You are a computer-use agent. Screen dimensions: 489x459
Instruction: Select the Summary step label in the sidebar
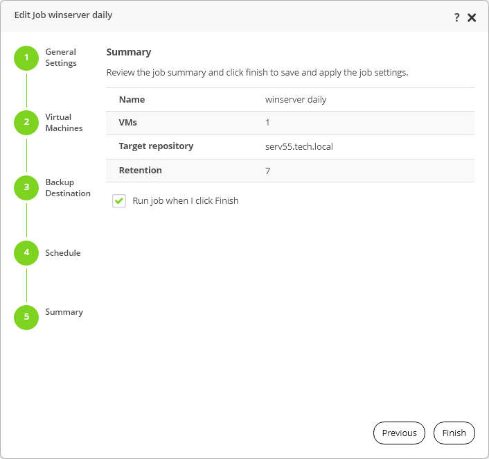tap(64, 312)
